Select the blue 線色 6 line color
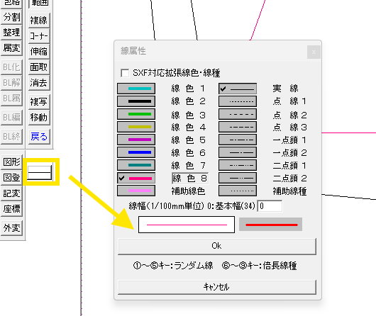Screen dimensions: 376x316 [136, 152]
